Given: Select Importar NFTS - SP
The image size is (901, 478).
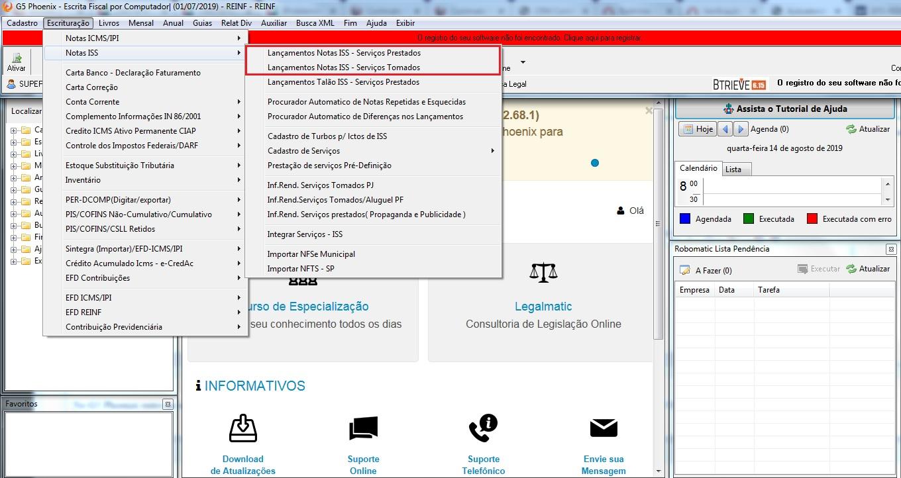Looking at the screenshot, I should [373, 269].
